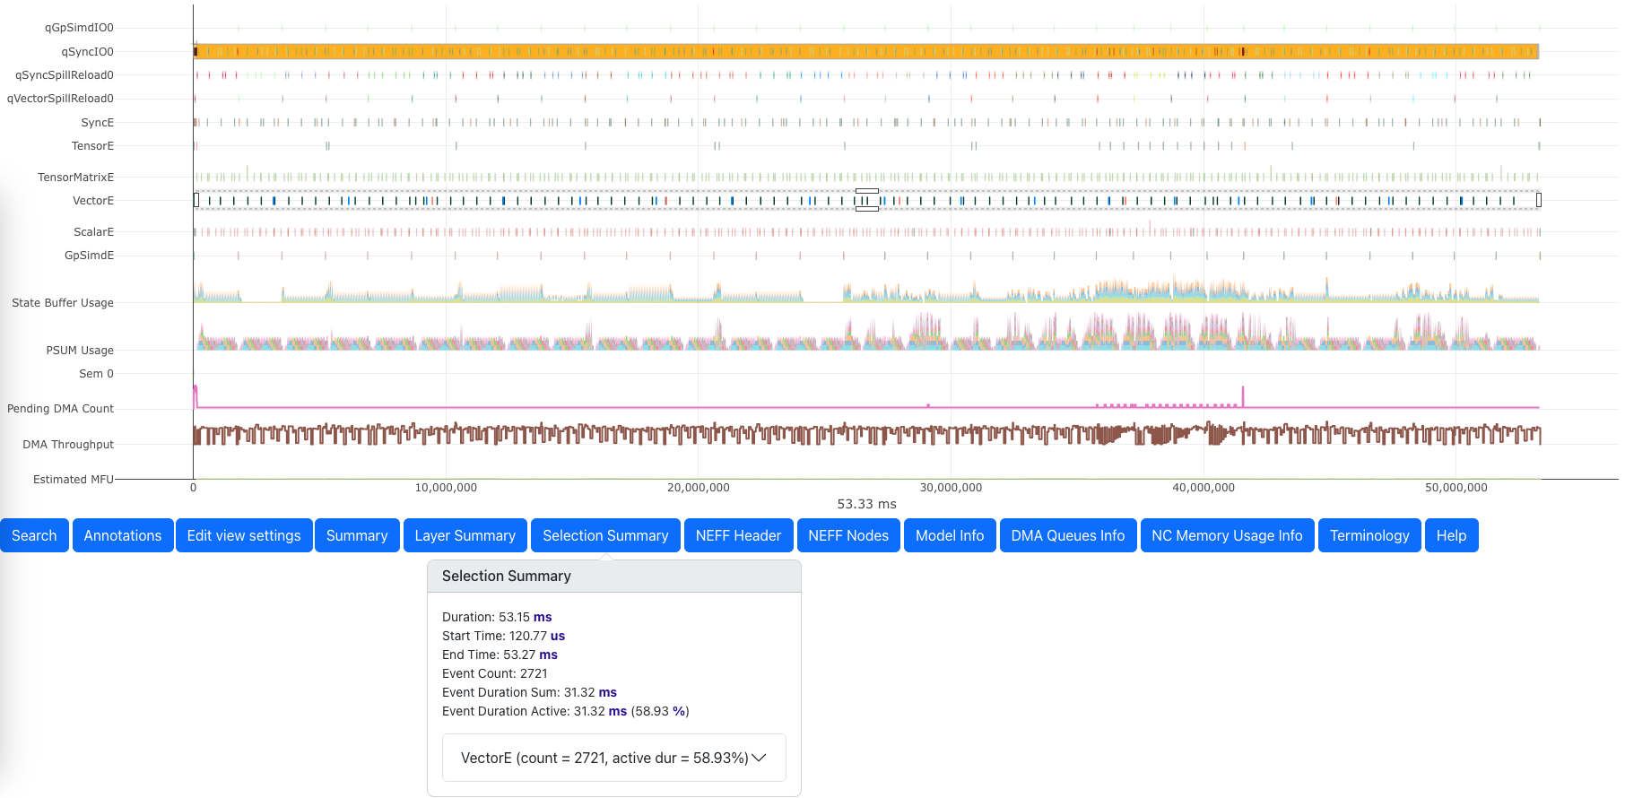This screenshot has width=1625, height=798.
Task: Open the Terminology reference
Action: (1369, 535)
